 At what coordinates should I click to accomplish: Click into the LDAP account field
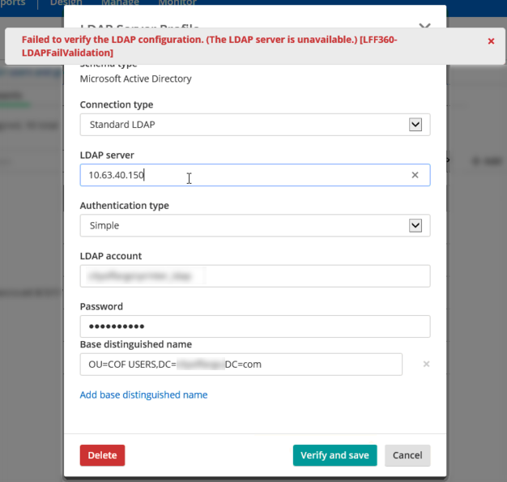coord(254,276)
